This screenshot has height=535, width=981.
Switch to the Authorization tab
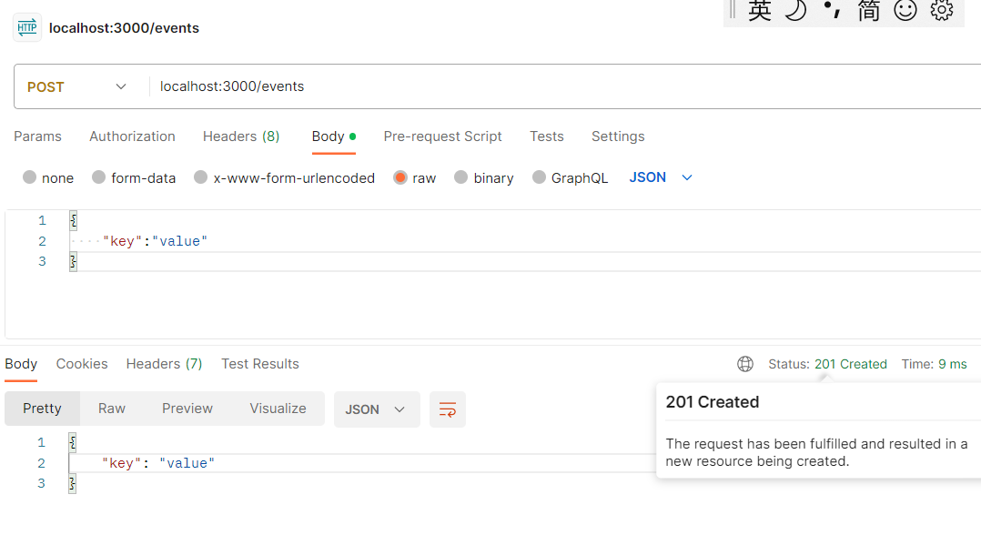pos(132,136)
